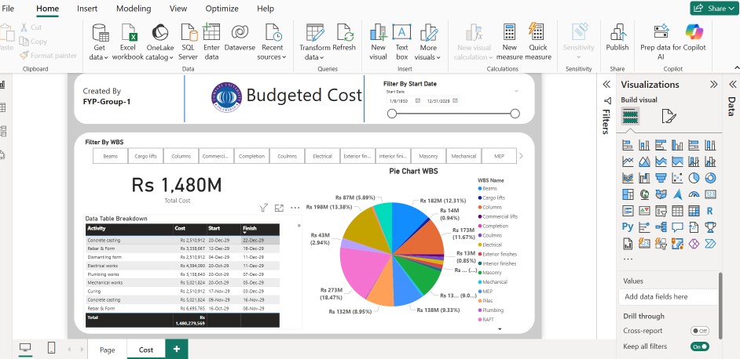Open the Optimize ribbon tab
Viewport: 740px width, 359px height.
(222, 9)
